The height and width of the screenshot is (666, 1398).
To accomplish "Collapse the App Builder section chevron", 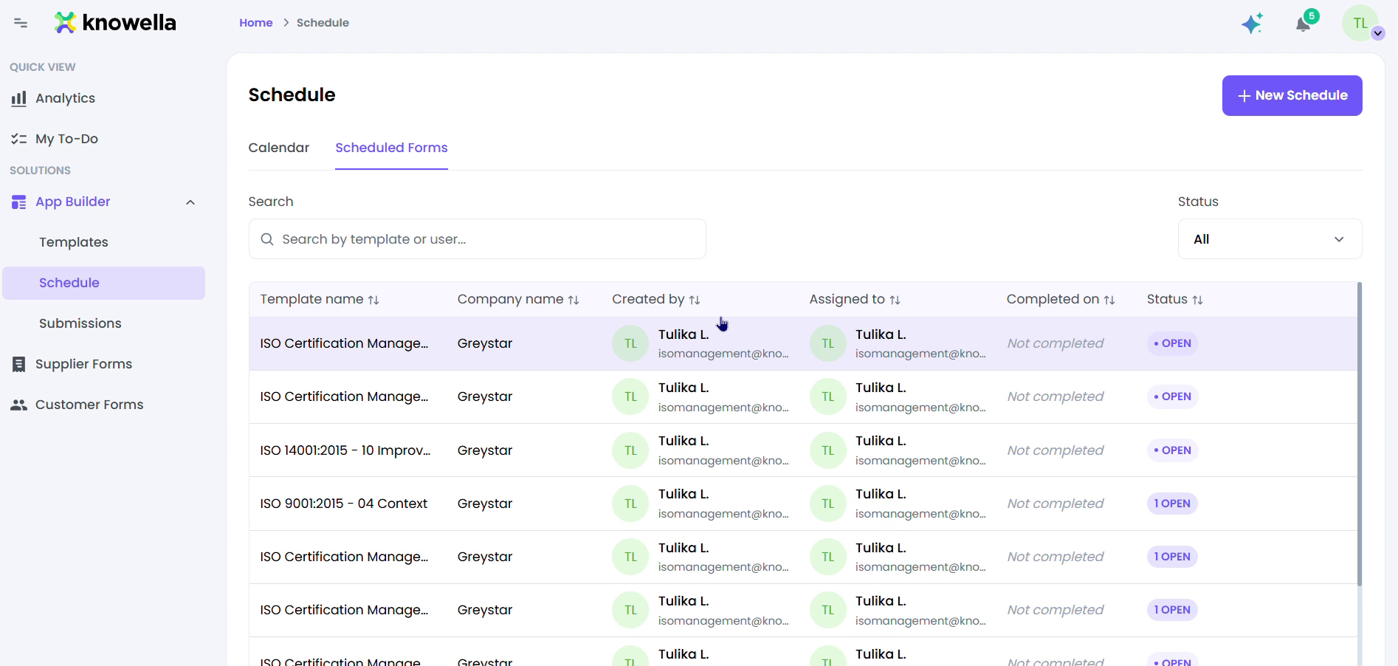I will click(190, 202).
